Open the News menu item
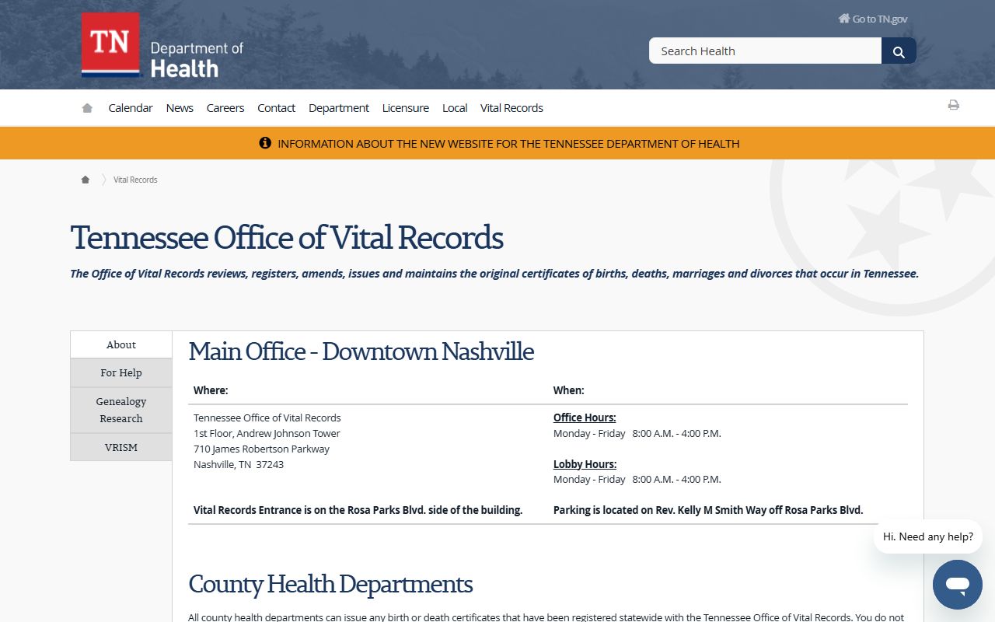The image size is (995, 622). coord(180,108)
